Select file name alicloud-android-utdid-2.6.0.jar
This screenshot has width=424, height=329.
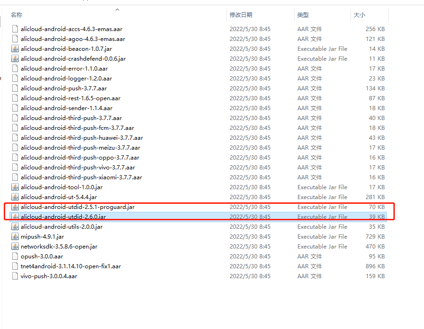coord(63,217)
